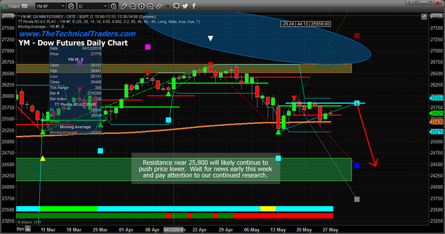Open time template clock button
Image resolution: width=445 pixels, height=234 pixels.
pos(114,6)
